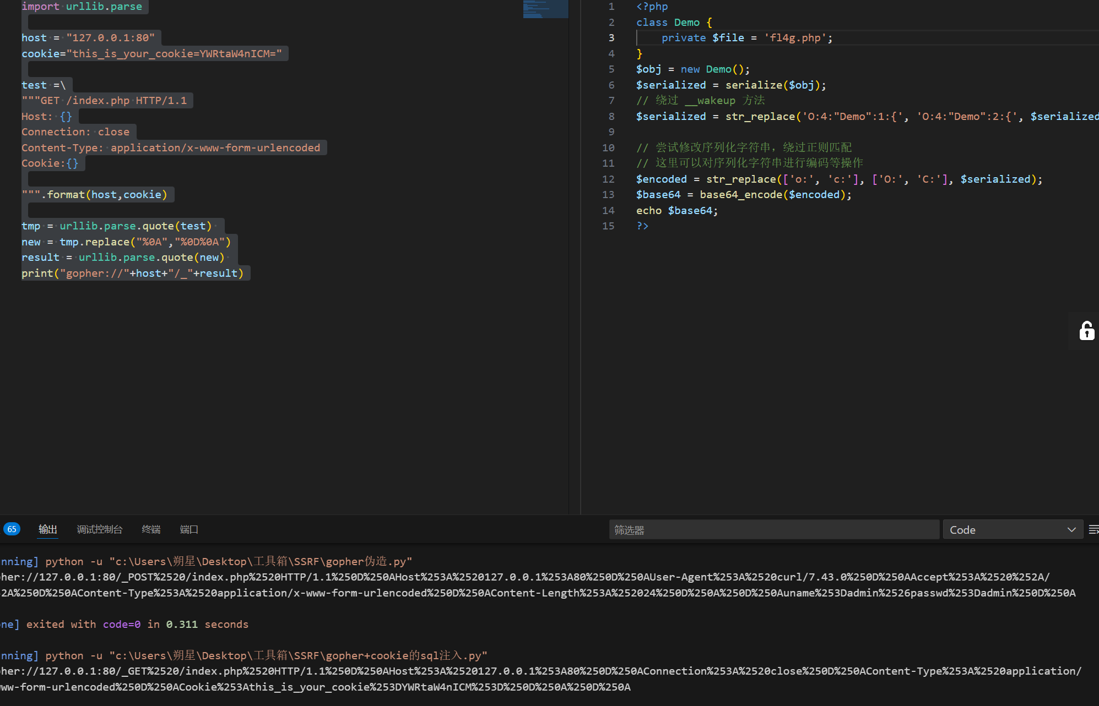Click the closing ?> PHP tag
This screenshot has height=706, width=1099.
click(x=642, y=226)
